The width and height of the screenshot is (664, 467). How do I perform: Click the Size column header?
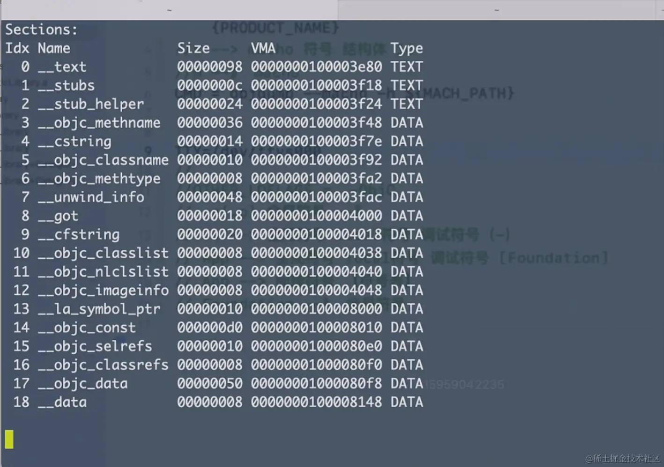[x=193, y=48]
